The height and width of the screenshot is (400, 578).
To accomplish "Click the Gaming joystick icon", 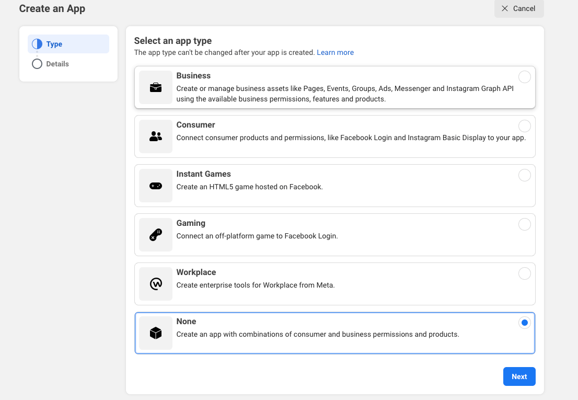I will coord(156,235).
